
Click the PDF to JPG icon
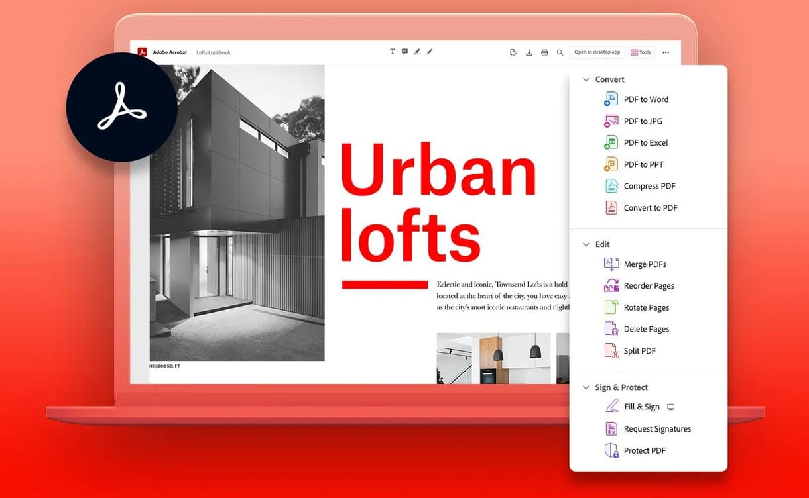point(611,121)
